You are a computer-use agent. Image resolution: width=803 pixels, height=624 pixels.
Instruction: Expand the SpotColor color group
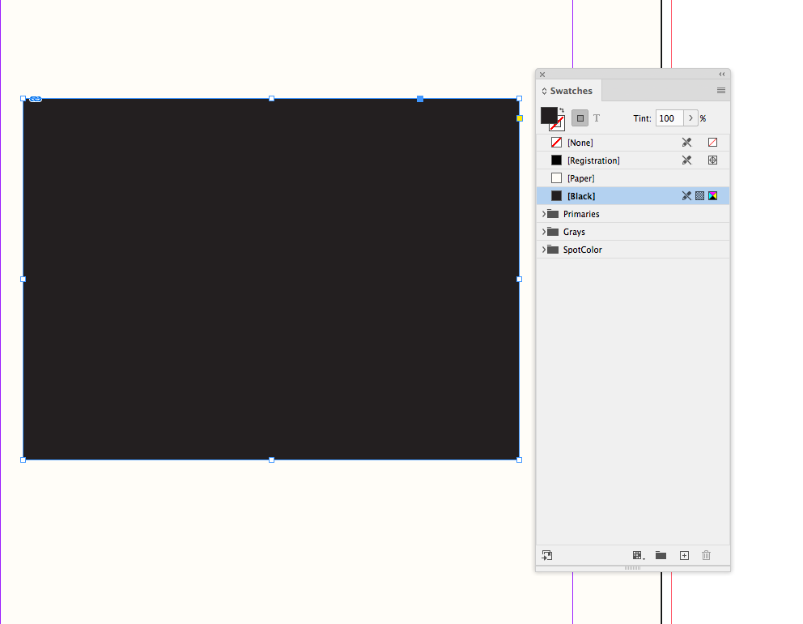tap(544, 250)
